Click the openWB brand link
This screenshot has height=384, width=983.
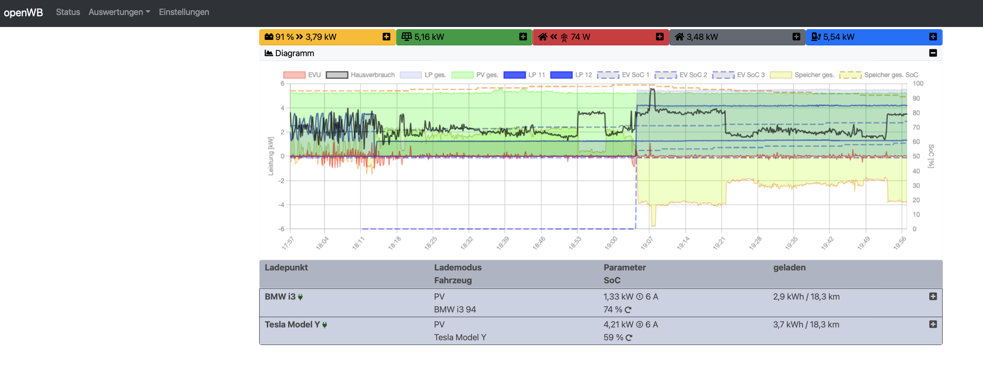pos(24,12)
